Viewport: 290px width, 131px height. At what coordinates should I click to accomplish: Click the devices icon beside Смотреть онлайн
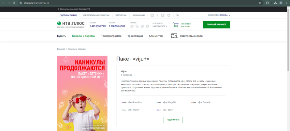click(x=174, y=36)
